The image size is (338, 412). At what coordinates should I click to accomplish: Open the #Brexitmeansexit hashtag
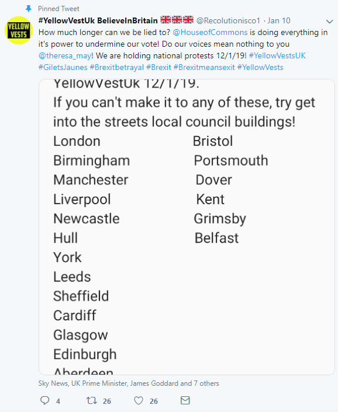click(204, 67)
